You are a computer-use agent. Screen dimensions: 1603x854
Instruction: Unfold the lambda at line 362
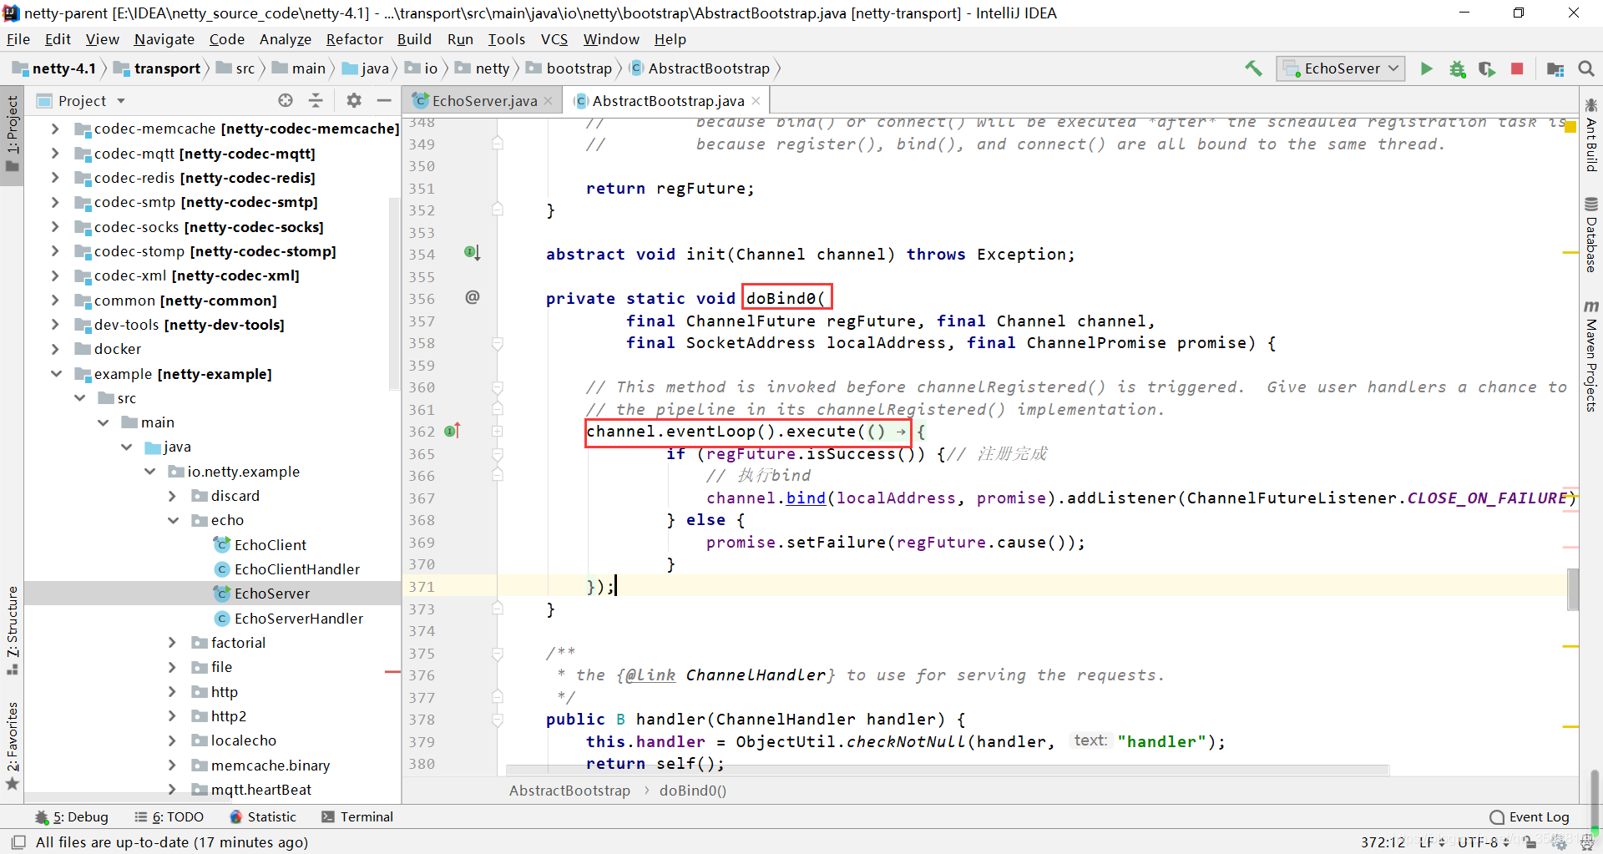(x=498, y=432)
